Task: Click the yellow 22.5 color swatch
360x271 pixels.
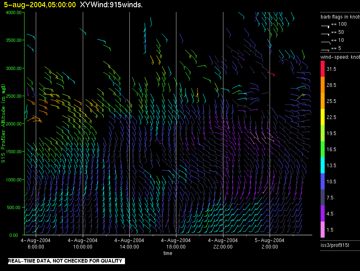Action: (x=323, y=117)
